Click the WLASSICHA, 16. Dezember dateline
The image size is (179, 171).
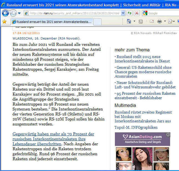[x=46, y=38]
